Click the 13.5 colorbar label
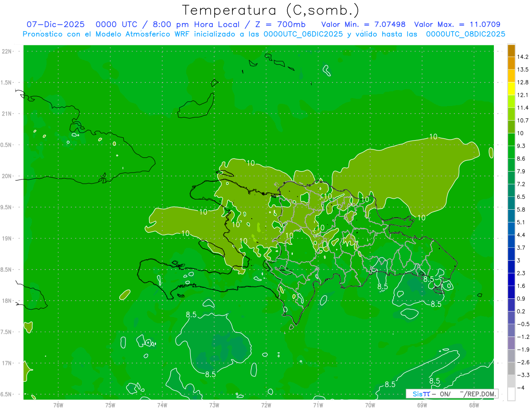The image size is (532, 411). 523,70
